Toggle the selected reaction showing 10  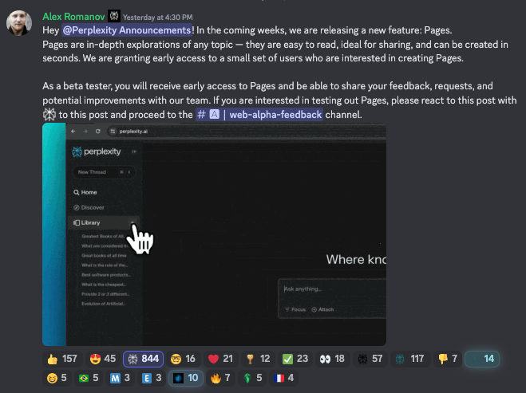point(184,378)
